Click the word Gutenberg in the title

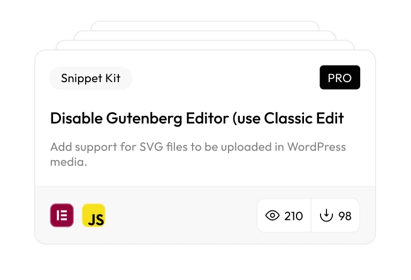[150, 119]
